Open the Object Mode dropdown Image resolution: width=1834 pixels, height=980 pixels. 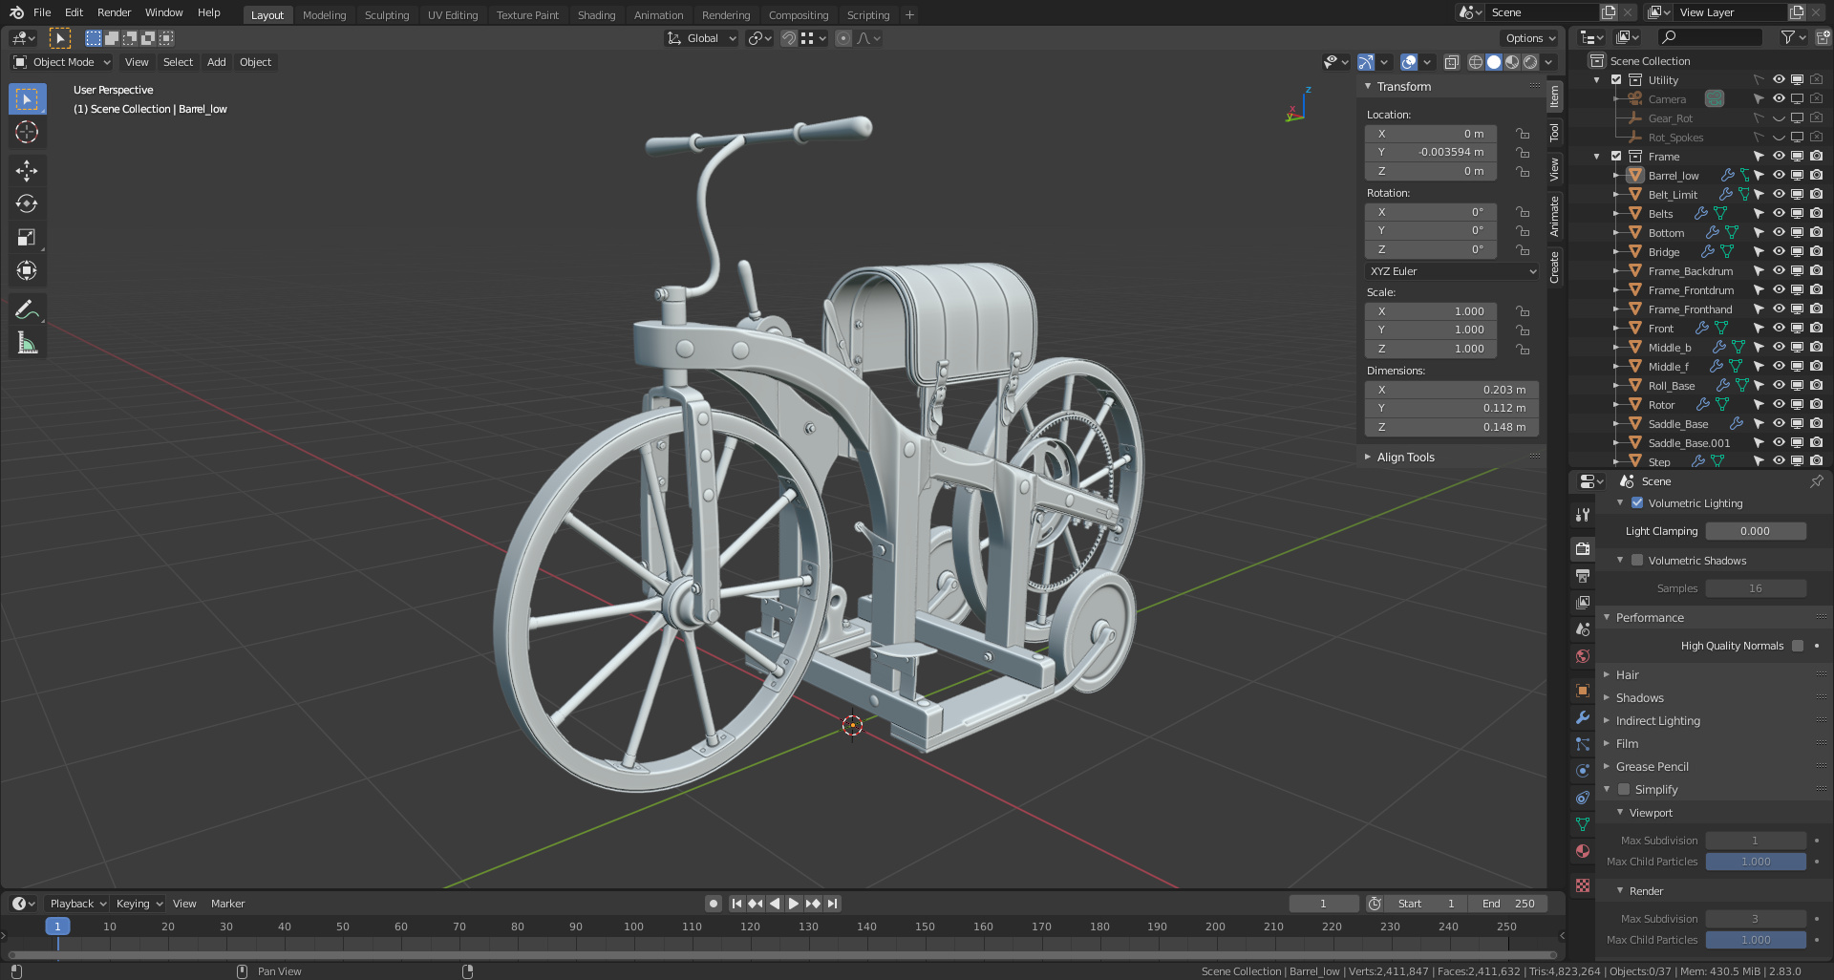(62, 62)
